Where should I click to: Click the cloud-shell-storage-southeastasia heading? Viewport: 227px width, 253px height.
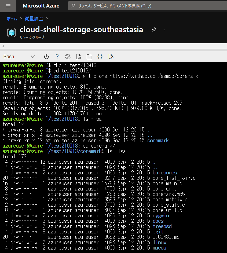point(81,30)
